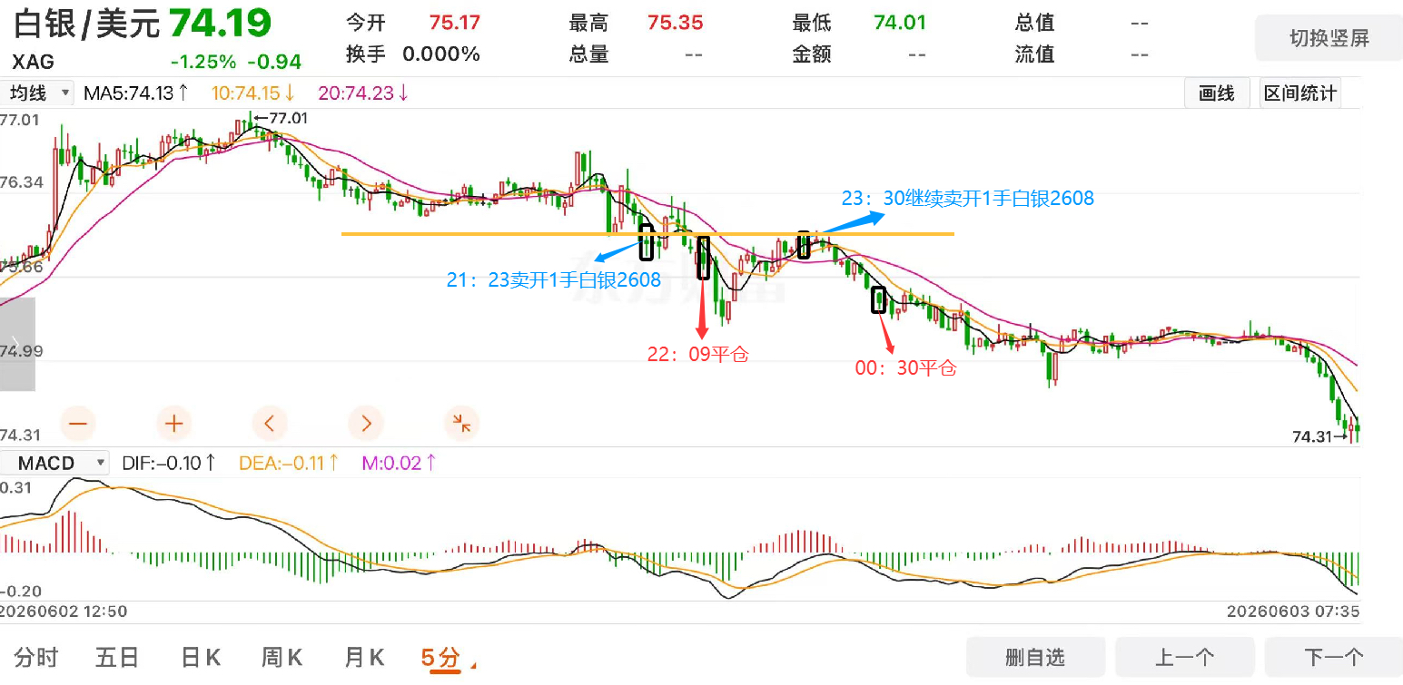Click the DEA:-0.11 readout

(x=289, y=464)
